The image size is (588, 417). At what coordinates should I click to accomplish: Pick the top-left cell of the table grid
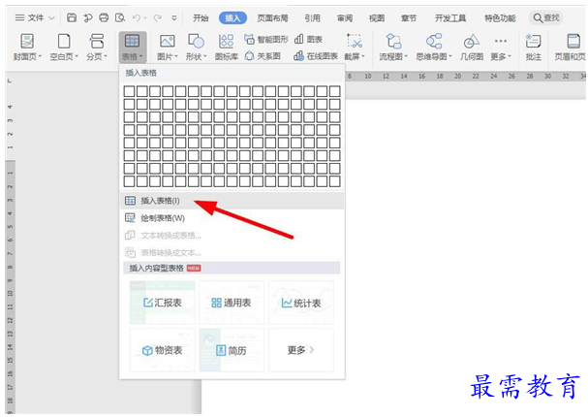point(129,91)
